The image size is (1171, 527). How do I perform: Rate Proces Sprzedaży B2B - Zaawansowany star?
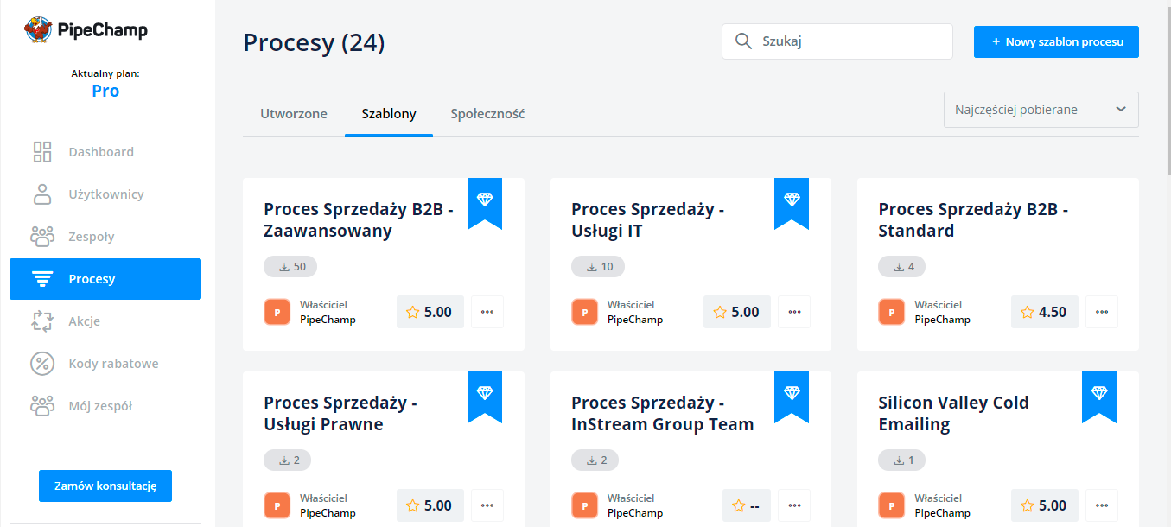tap(413, 312)
